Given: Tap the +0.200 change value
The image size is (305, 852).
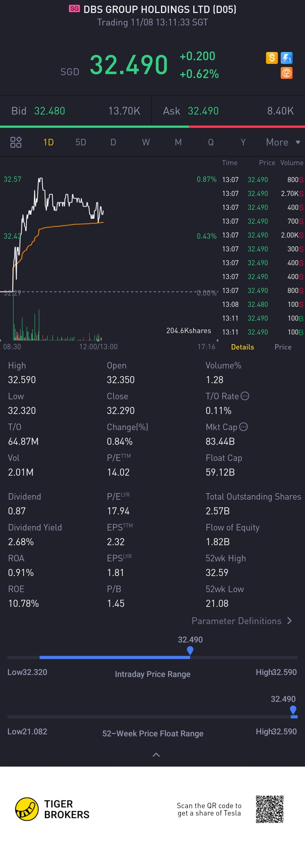Looking at the screenshot, I should [198, 56].
